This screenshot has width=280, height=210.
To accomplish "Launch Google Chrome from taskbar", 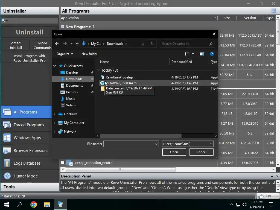I will [x=33, y=205].
